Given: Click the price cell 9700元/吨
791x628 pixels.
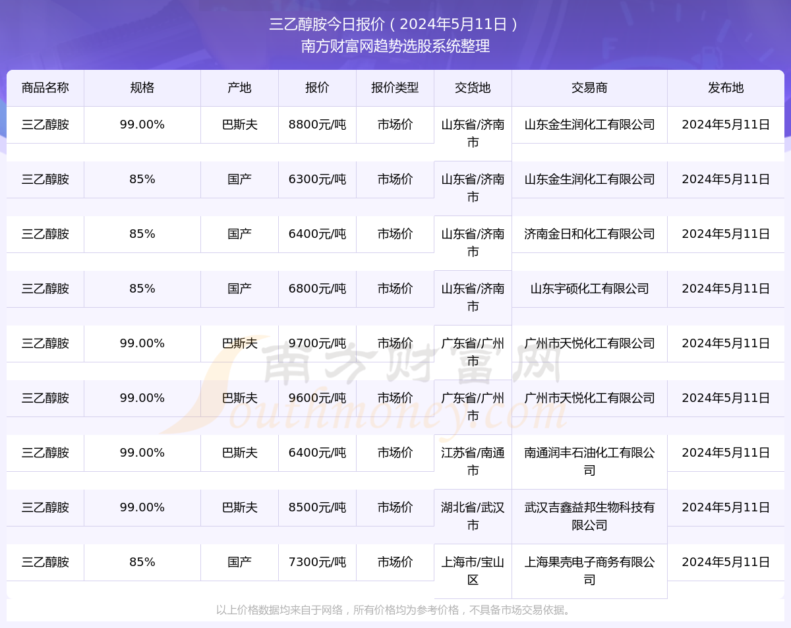Looking at the screenshot, I should pyautogui.click(x=317, y=343).
